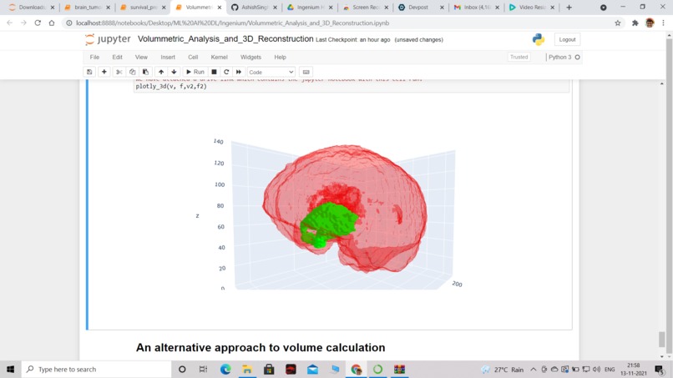Open the notification center icon
Screen dimensions: 673x378
(660, 370)
